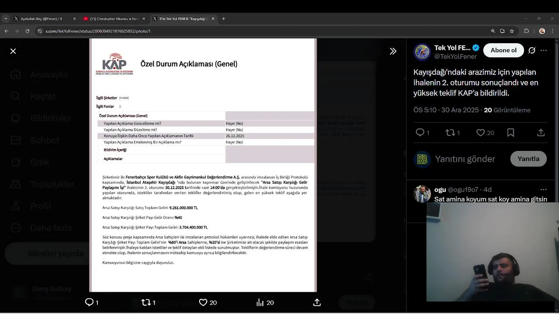
Task: Share the post from the photo viewer bottom bar
Action: [x=317, y=302]
